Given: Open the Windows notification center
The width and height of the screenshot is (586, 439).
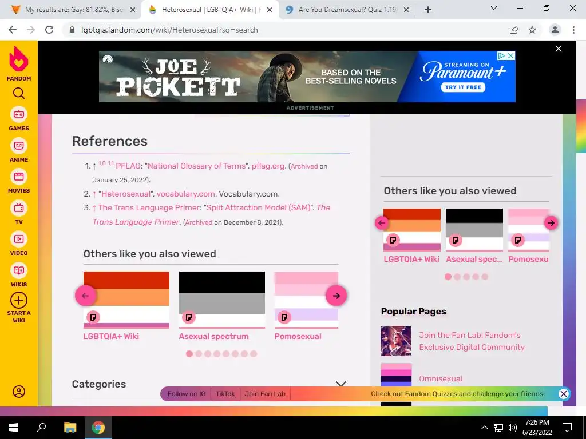Looking at the screenshot, I should click(x=567, y=428).
